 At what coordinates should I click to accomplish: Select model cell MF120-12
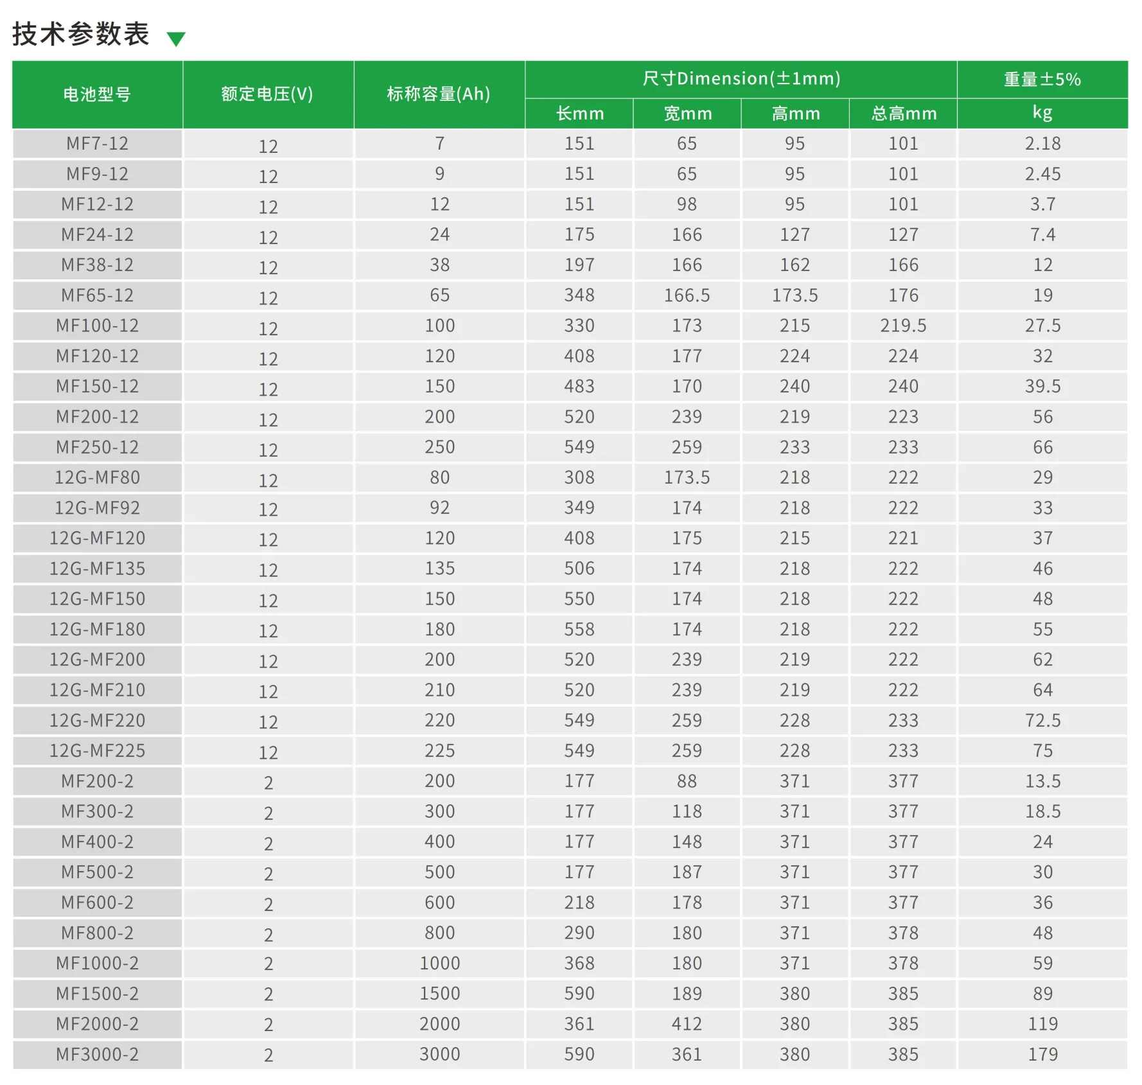[x=98, y=356]
